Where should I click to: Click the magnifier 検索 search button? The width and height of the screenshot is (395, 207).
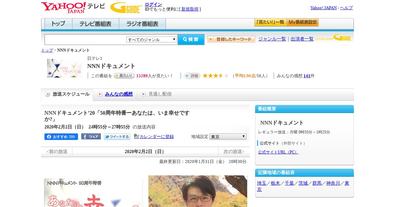[x=191, y=39]
